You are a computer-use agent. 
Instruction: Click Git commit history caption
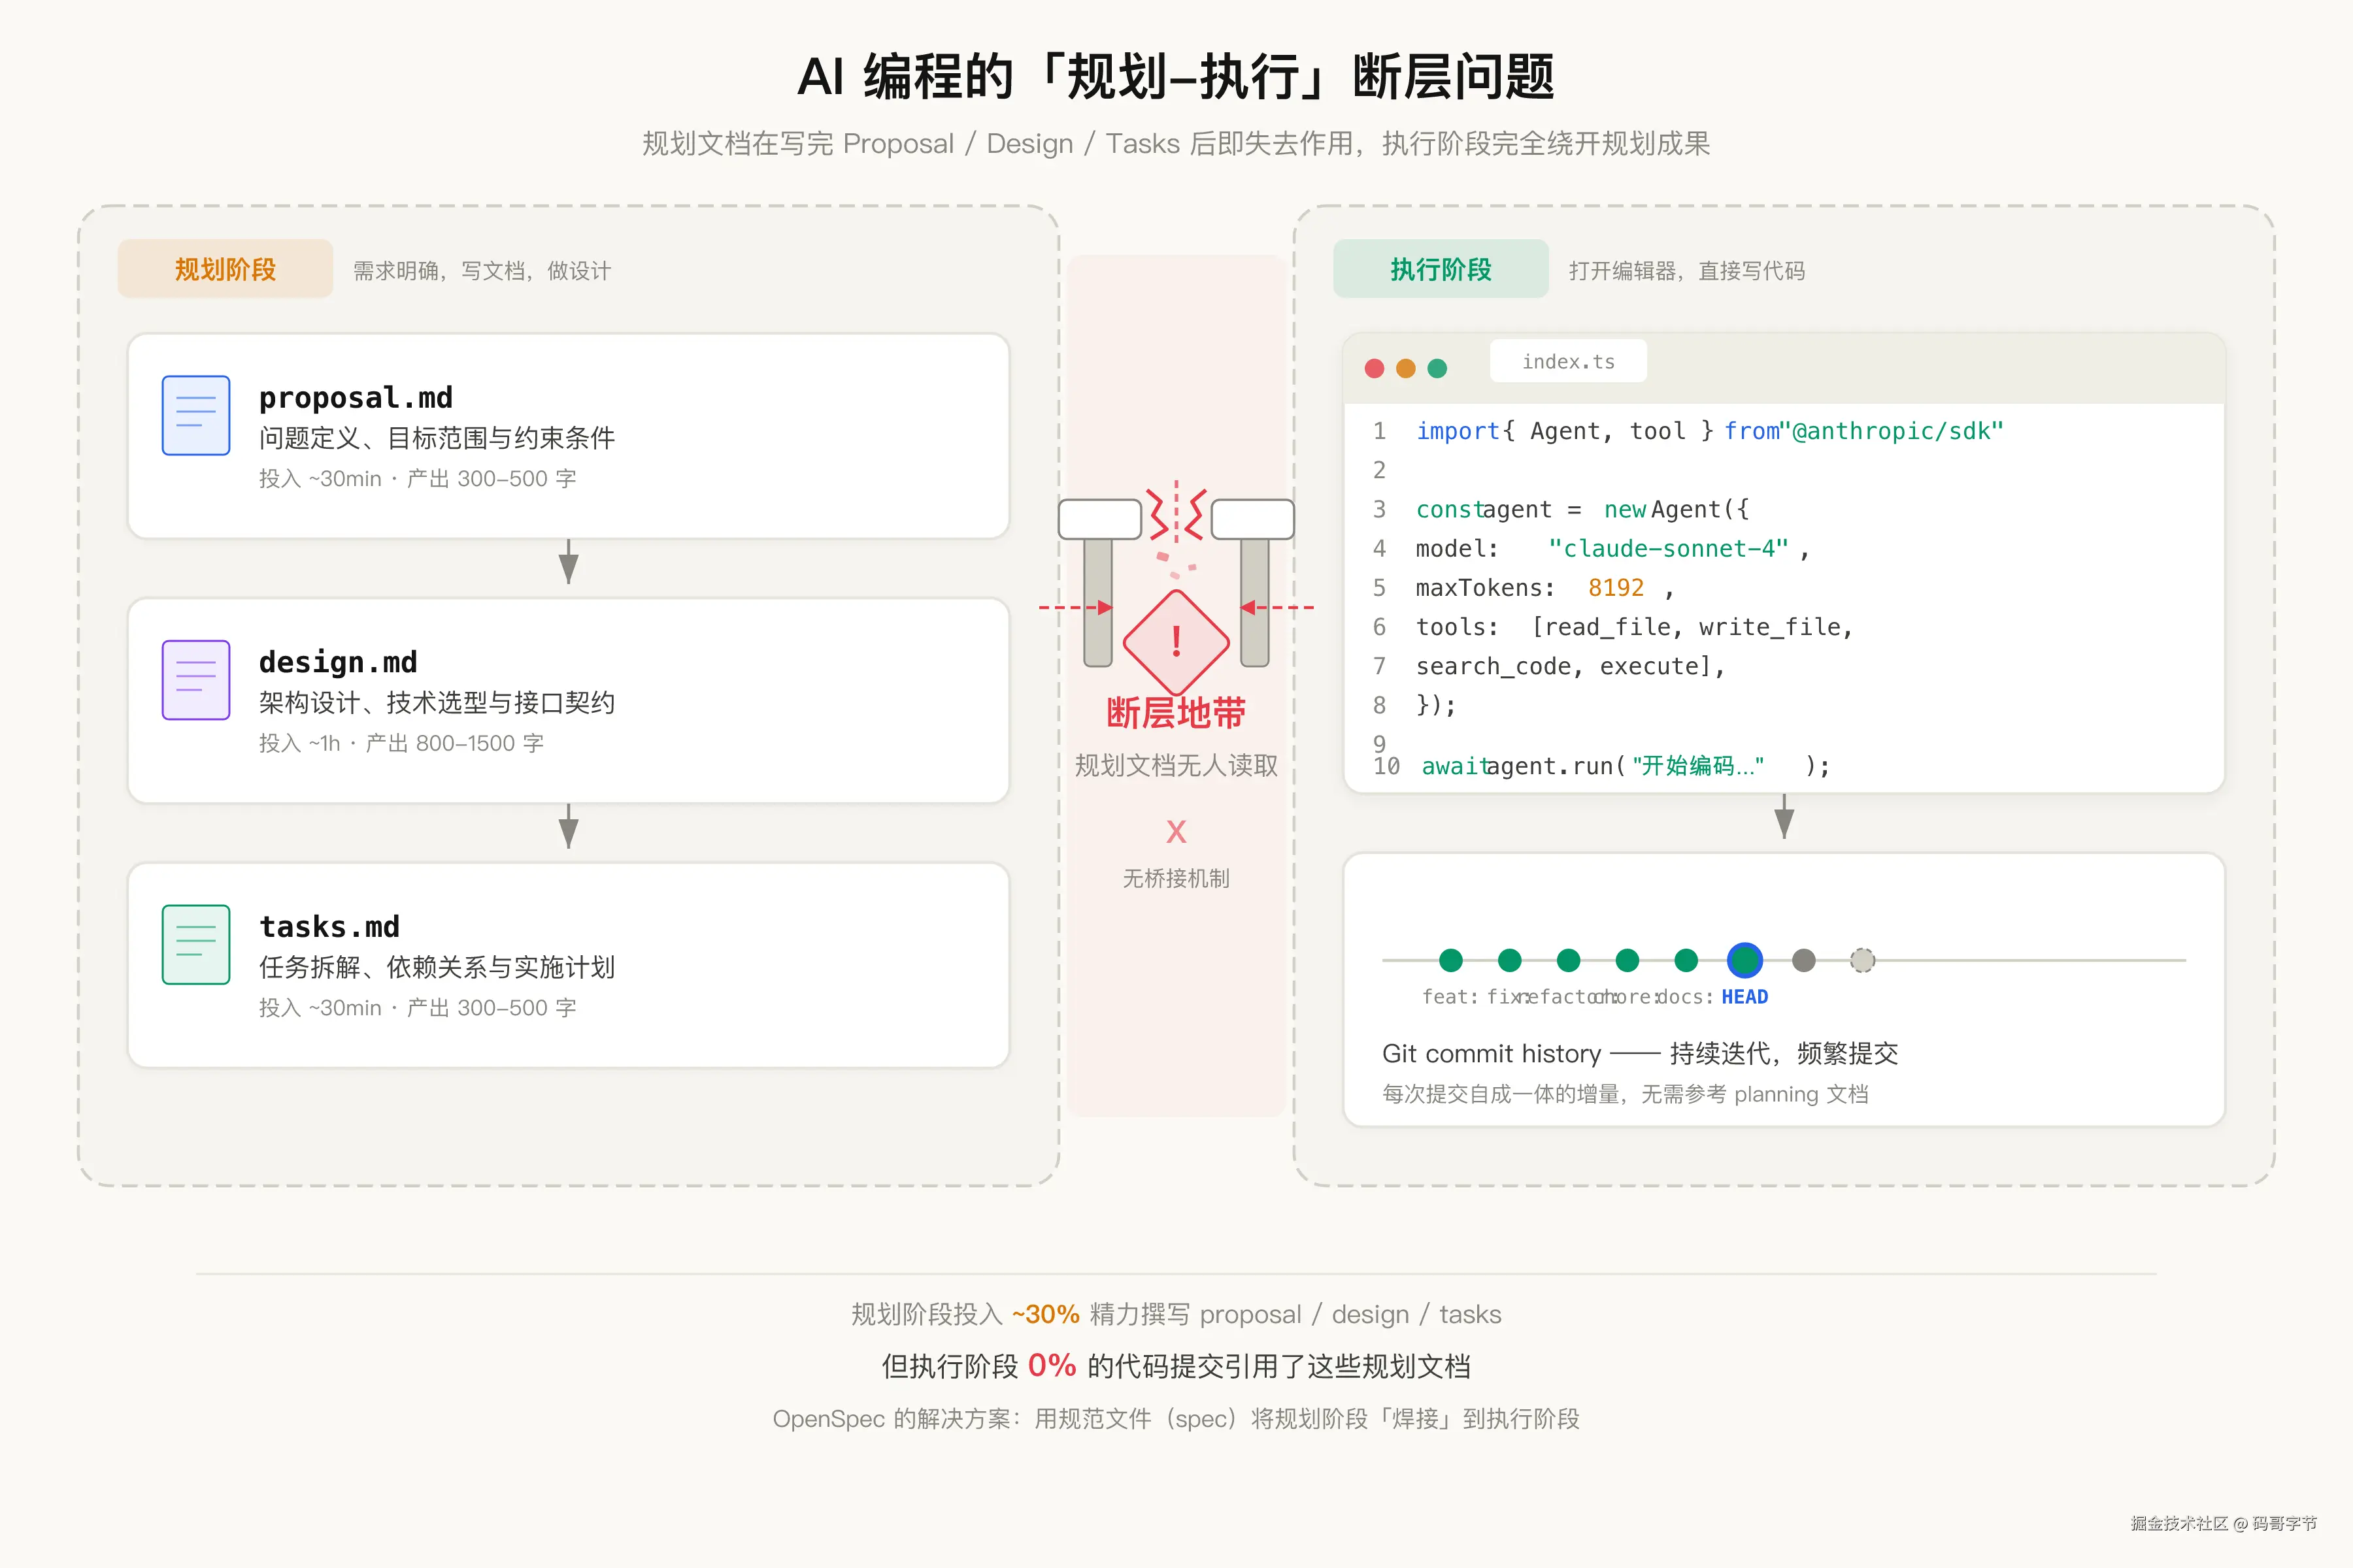click(1640, 1053)
